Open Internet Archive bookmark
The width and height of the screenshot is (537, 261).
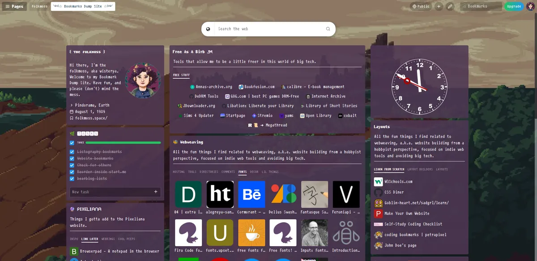326,96
